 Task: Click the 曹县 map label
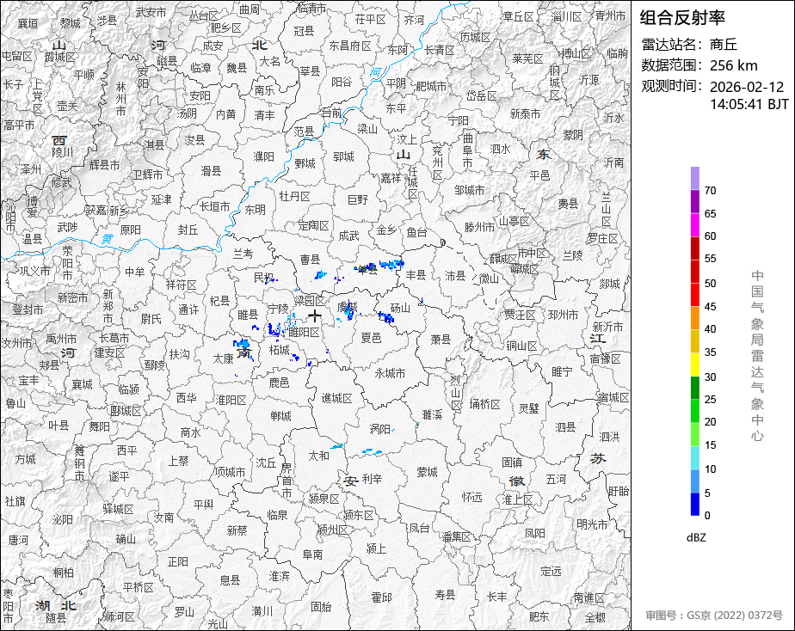pos(310,260)
